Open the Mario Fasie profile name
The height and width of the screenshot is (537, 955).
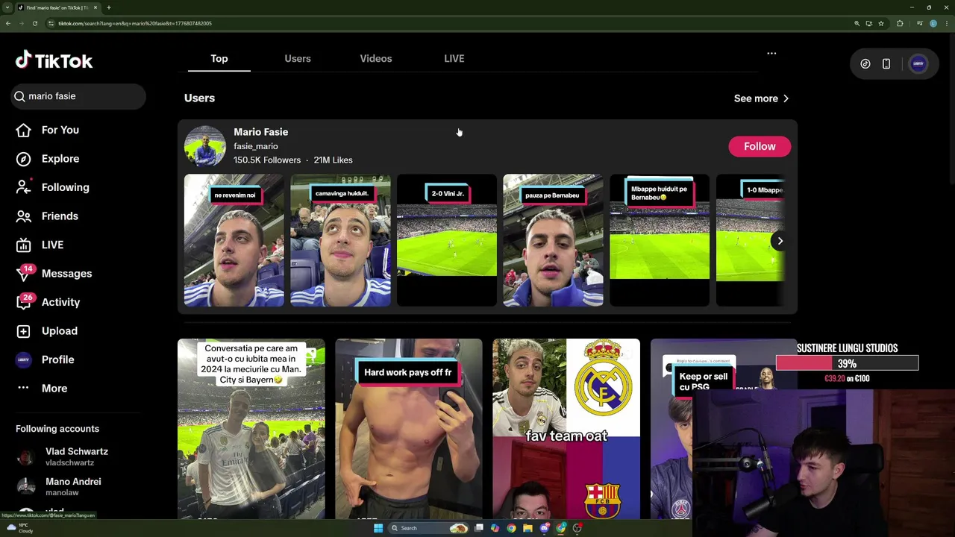pos(260,132)
